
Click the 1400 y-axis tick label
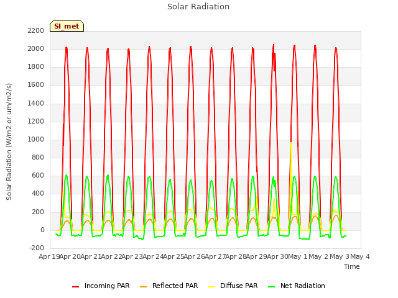click(36, 103)
